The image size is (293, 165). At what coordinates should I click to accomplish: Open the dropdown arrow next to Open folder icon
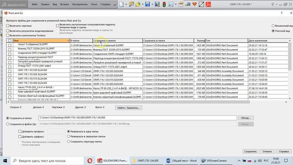[x=142, y=4]
